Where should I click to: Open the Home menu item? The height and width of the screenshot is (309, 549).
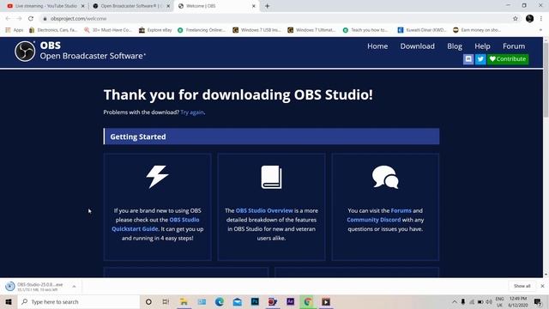(377, 46)
